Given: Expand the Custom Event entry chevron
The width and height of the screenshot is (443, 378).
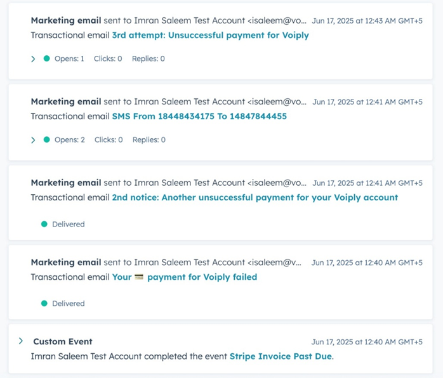Looking at the screenshot, I should [x=21, y=341].
